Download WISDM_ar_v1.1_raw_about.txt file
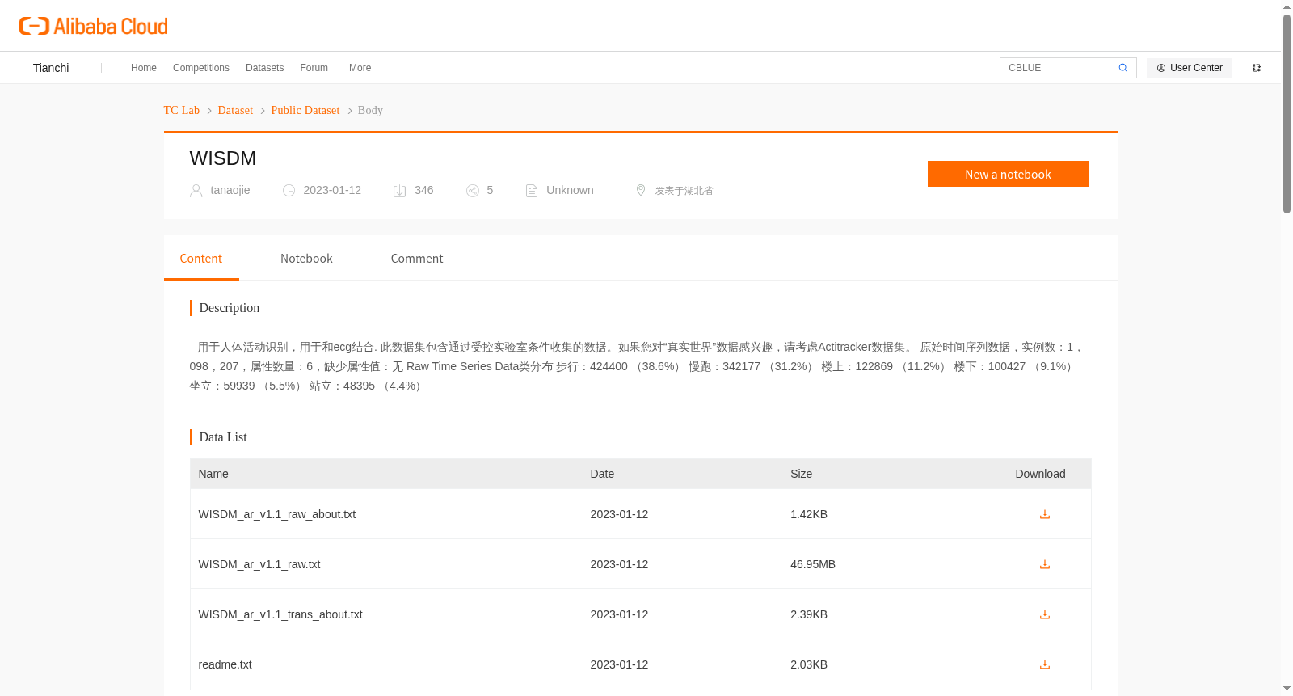Image resolution: width=1293 pixels, height=696 pixels. [x=1044, y=514]
